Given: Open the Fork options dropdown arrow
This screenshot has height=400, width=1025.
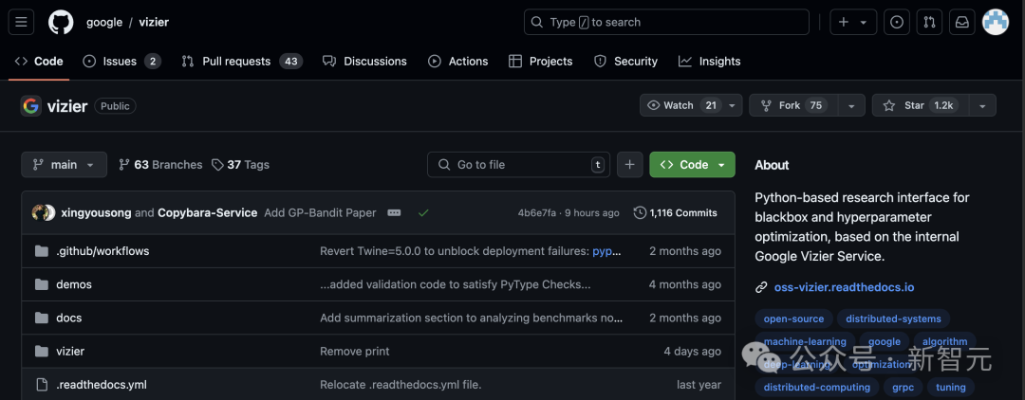Looking at the screenshot, I should (851, 105).
